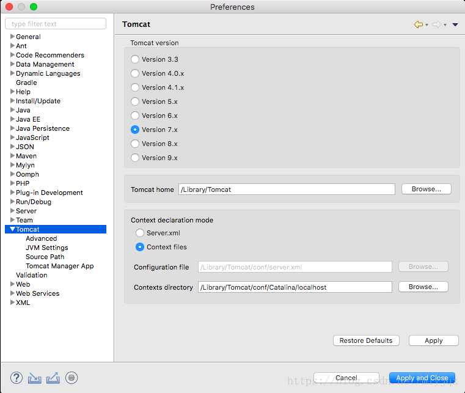Click Apply and Close button

click(x=422, y=378)
